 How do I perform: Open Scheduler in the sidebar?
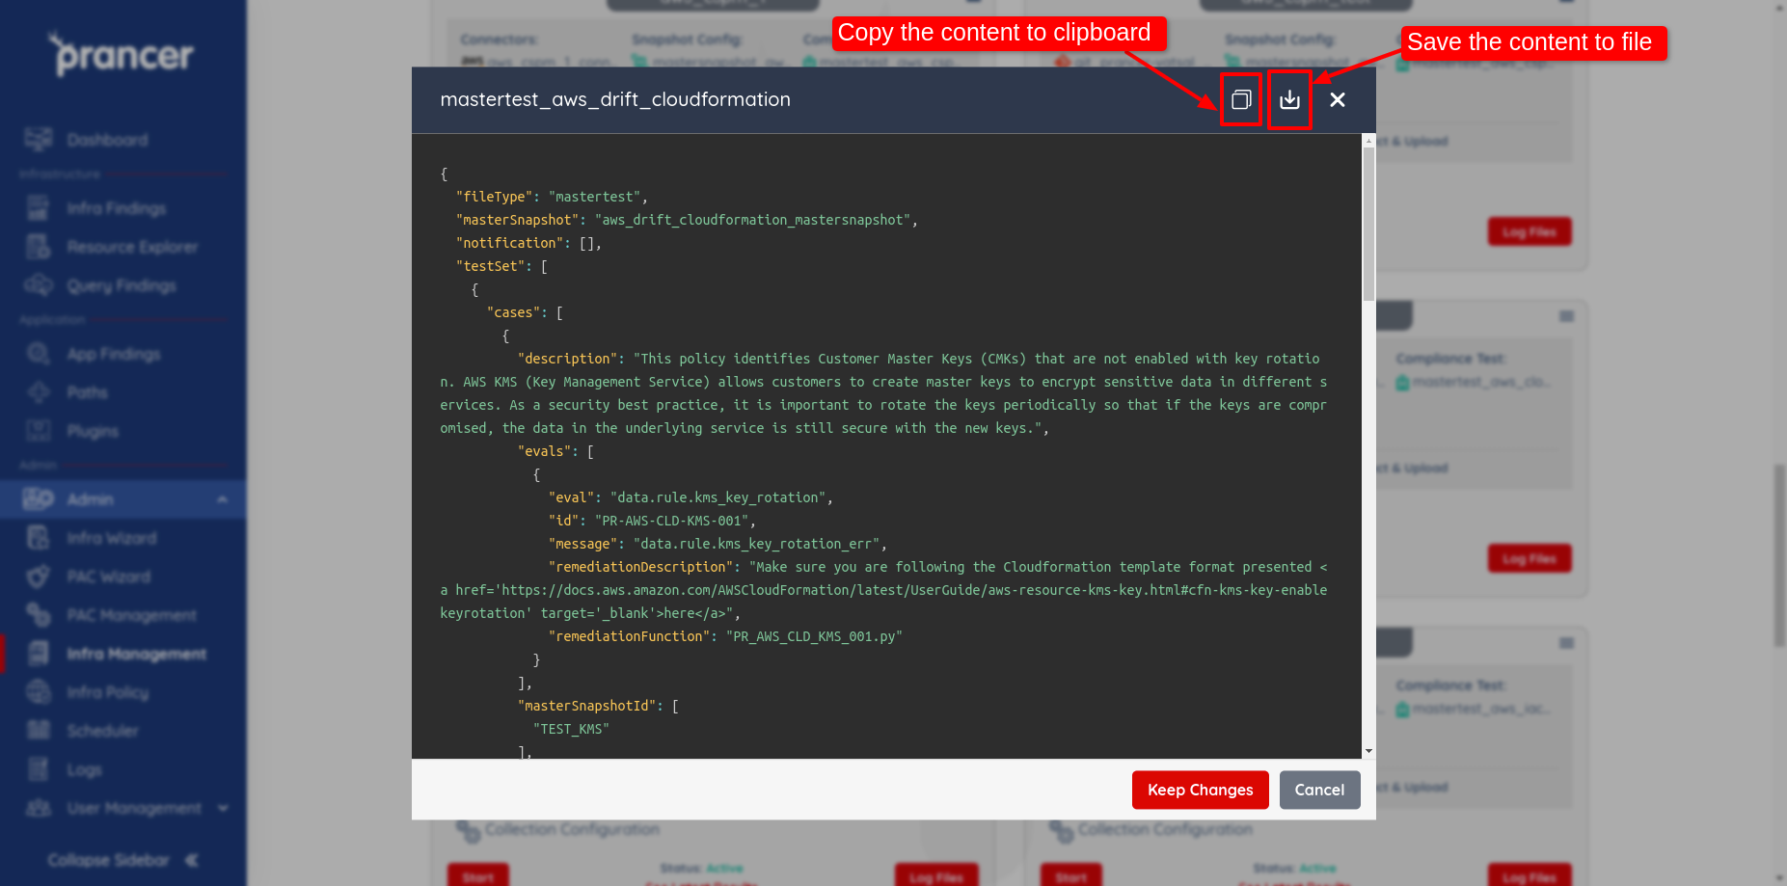pos(102,731)
